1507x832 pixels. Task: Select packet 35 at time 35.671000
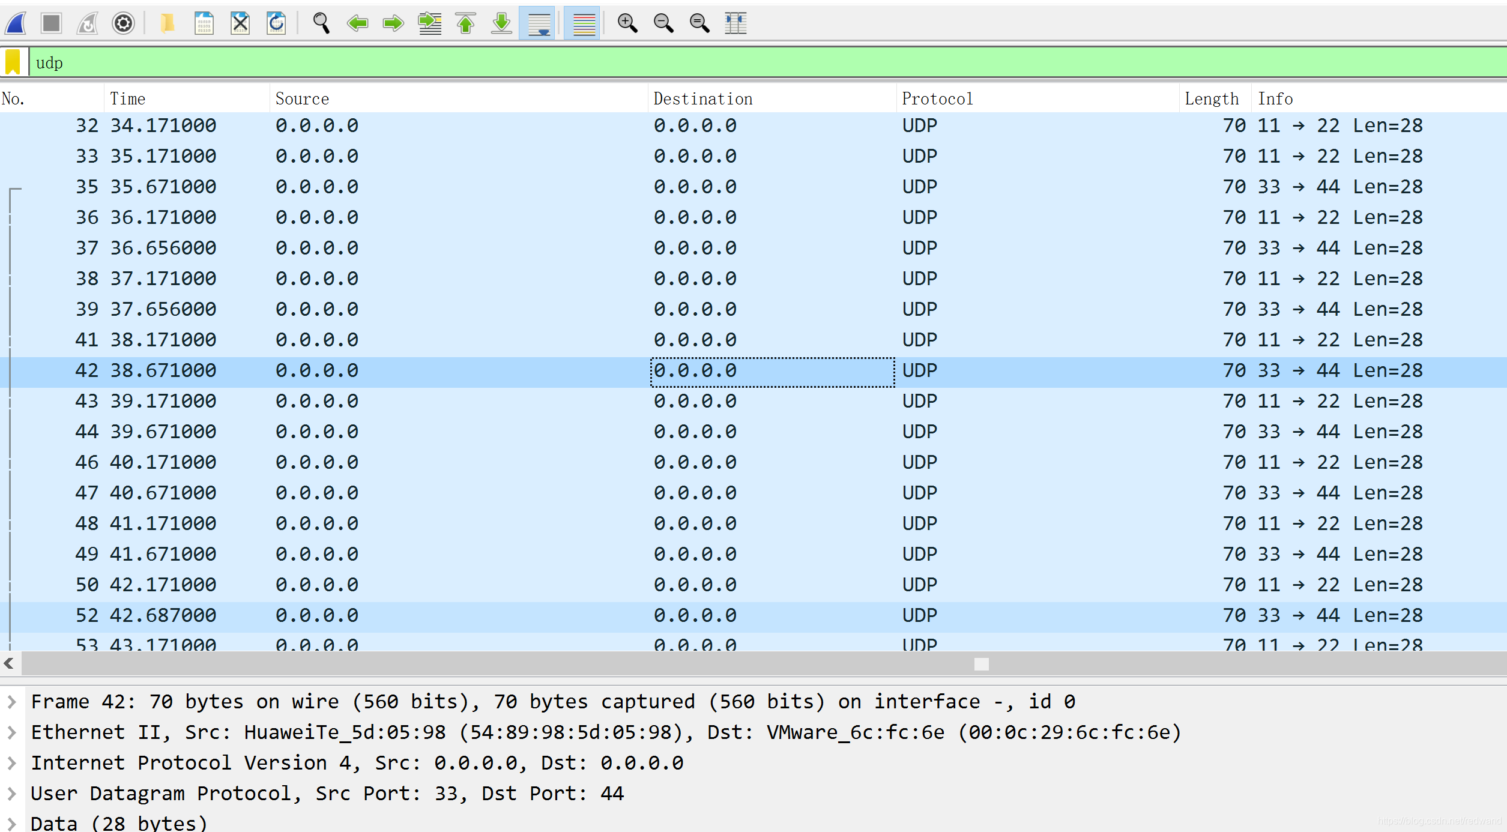pos(753,187)
